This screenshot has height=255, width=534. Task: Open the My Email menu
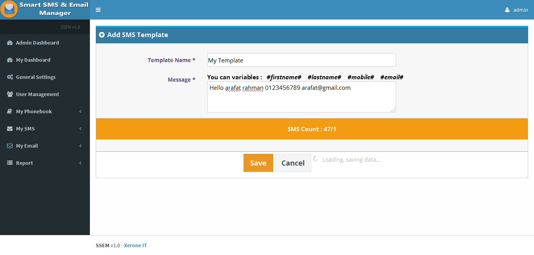(45, 146)
